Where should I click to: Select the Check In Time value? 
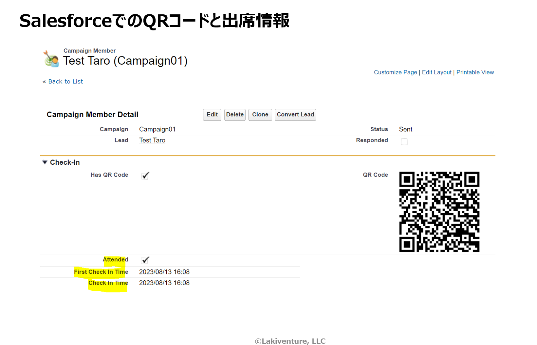[x=164, y=283]
